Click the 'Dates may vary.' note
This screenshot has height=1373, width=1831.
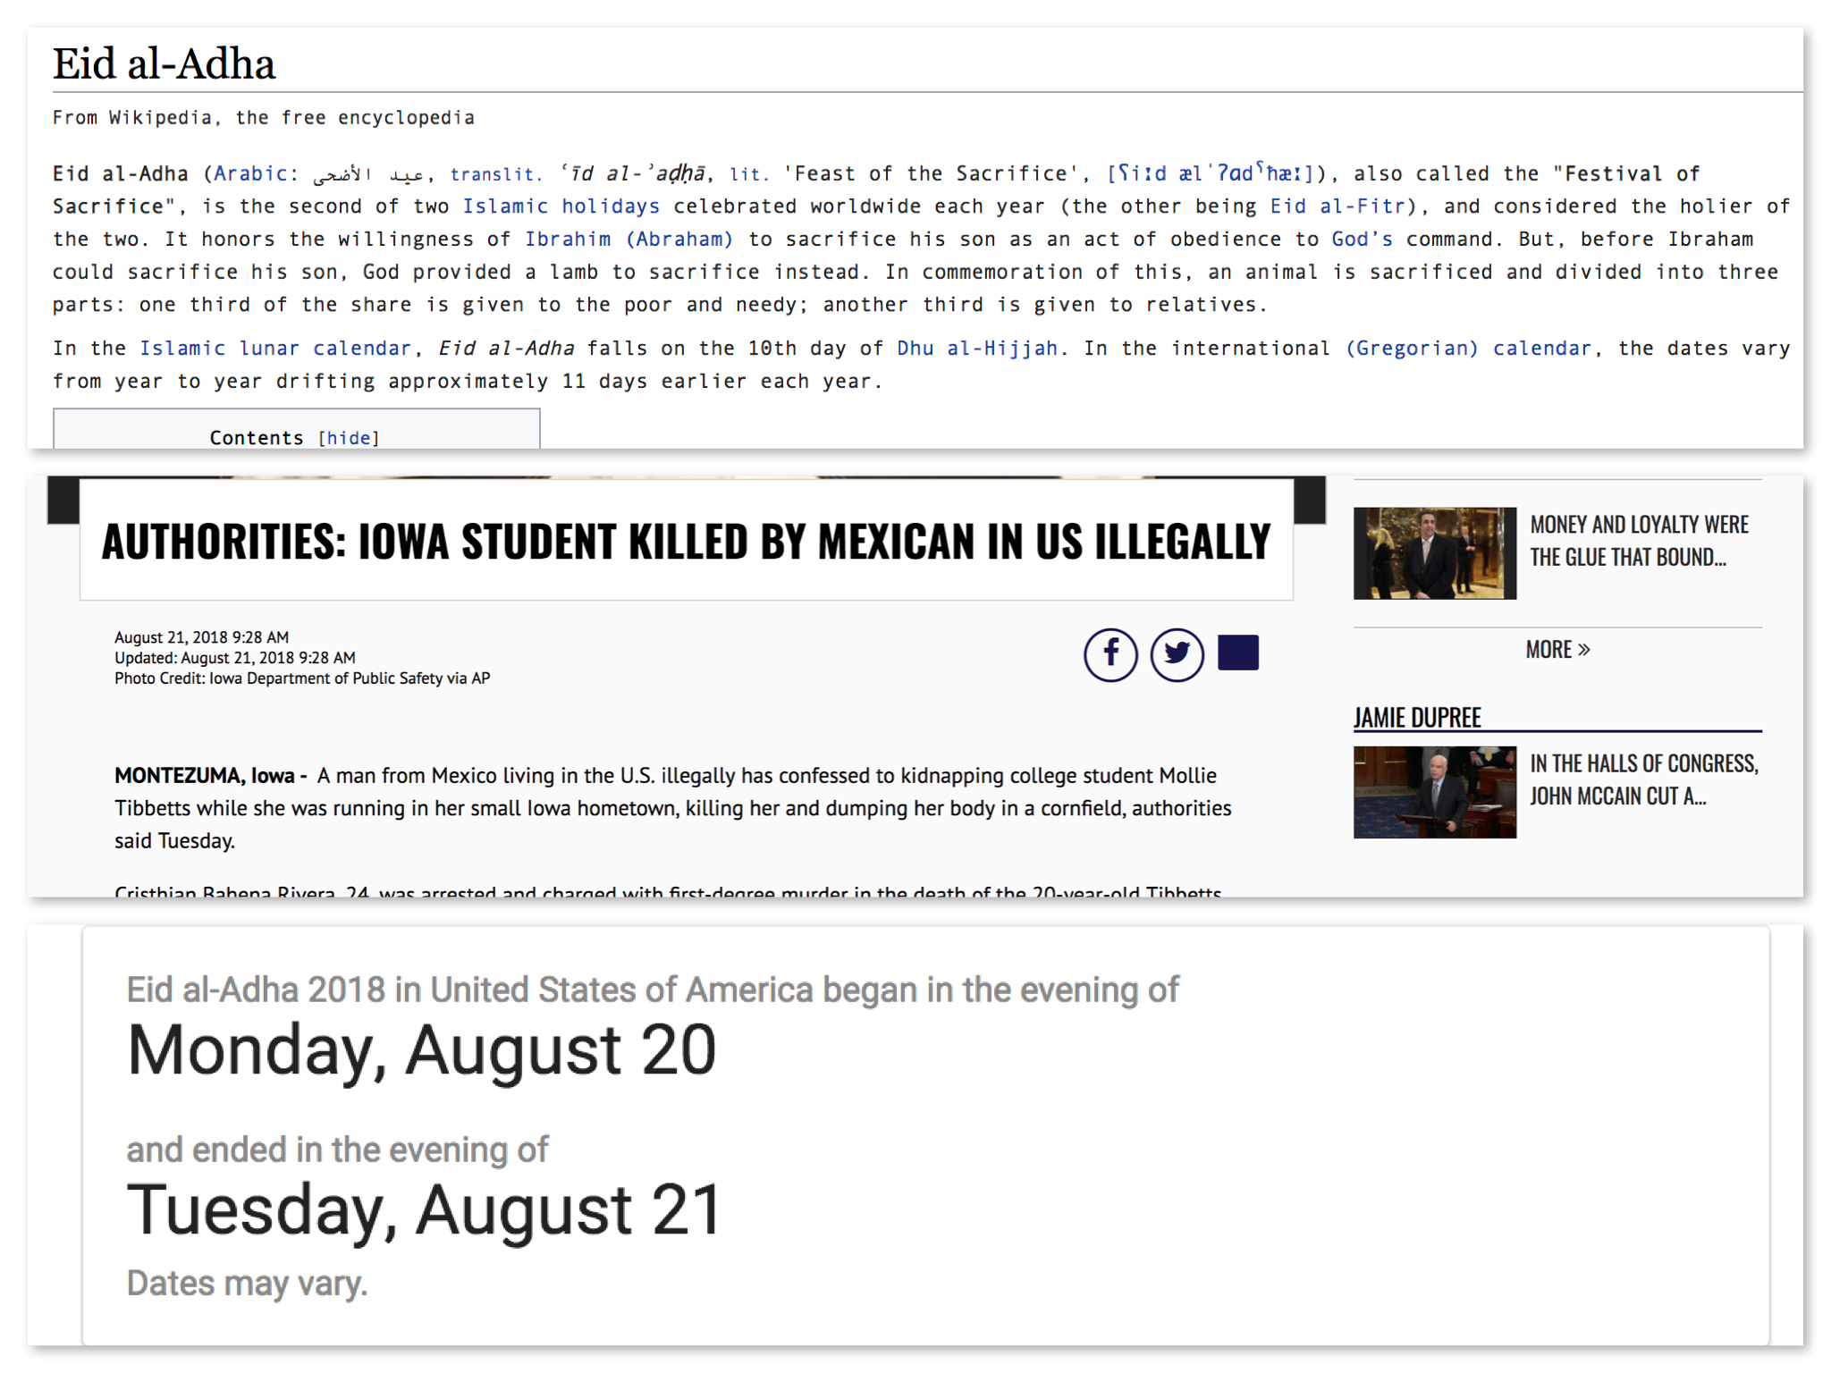coord(247,1284)
